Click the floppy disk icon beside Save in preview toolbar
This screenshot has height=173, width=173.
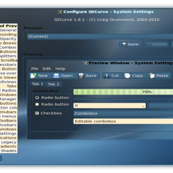point(81,76)
